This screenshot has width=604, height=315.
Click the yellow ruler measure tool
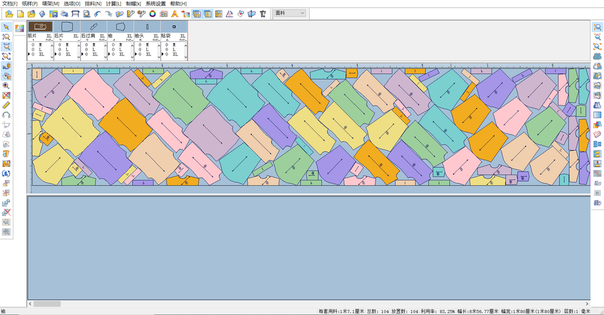[x=6, y=105]
